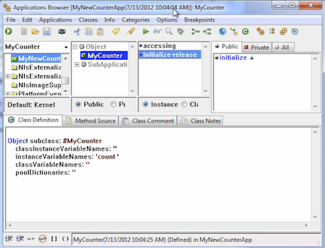Click the quotation marks icon in status bar

[x=31, y=239]
